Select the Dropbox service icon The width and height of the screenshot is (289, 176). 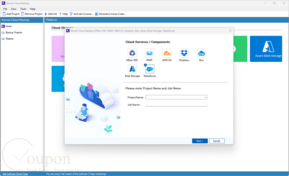[184, 53]
